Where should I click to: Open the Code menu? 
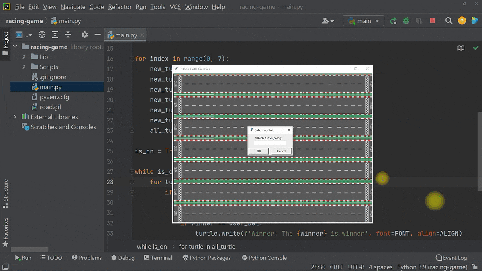click(x=96, y=7)
